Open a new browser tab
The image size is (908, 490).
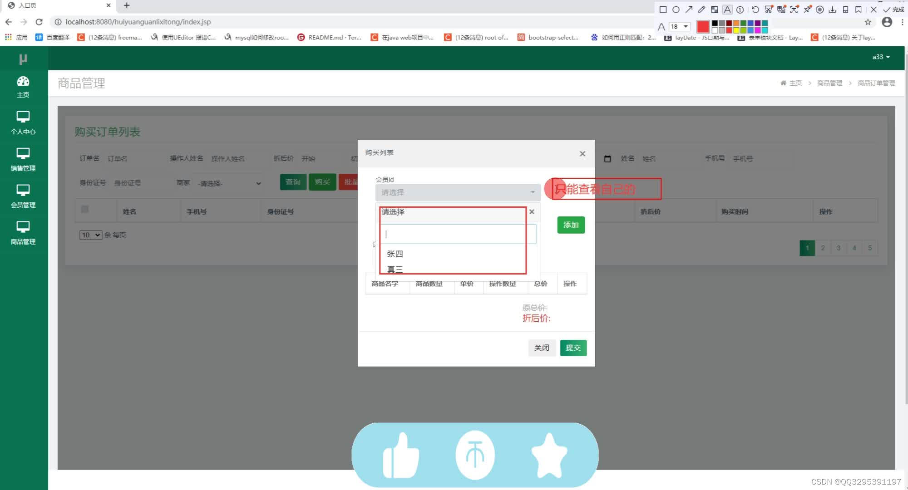click(x=127, y=5)
